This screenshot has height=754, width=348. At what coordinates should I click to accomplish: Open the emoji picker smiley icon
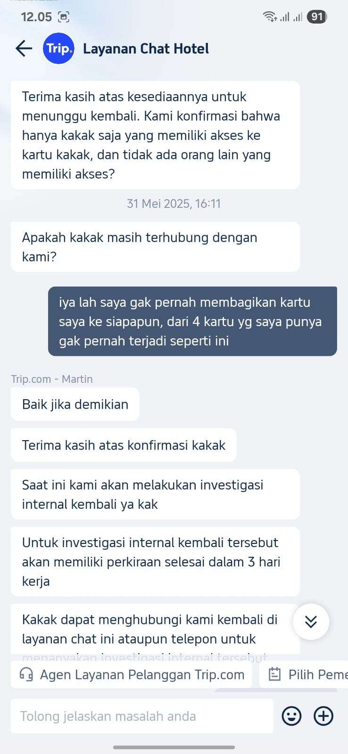pyautogui.click(x=291, y=716)
